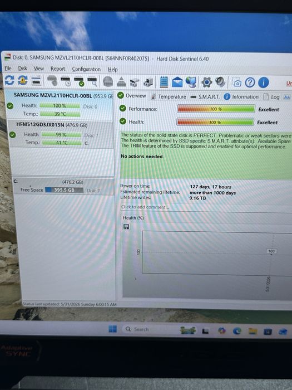Image resolution: width=292 pixels, height=390 pixels.
Task: Click the 'more than 1000 days' lifetime value
Action: [212, 193]
